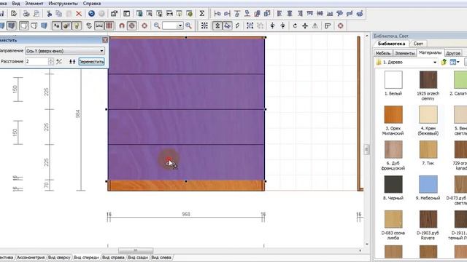The image size is (467, 262).
Task: Click the library panel splitter handle
Action: (x=366, y=149)
